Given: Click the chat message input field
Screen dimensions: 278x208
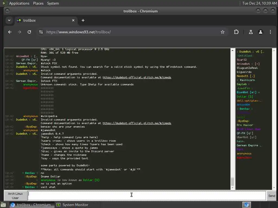Looking at the screenshot, I should click(147, 196).
